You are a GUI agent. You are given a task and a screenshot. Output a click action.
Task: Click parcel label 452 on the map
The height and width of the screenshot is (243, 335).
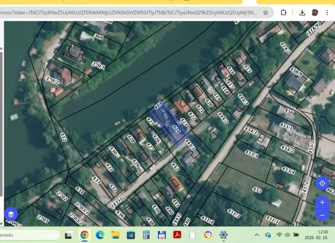[x=257, y=190]
